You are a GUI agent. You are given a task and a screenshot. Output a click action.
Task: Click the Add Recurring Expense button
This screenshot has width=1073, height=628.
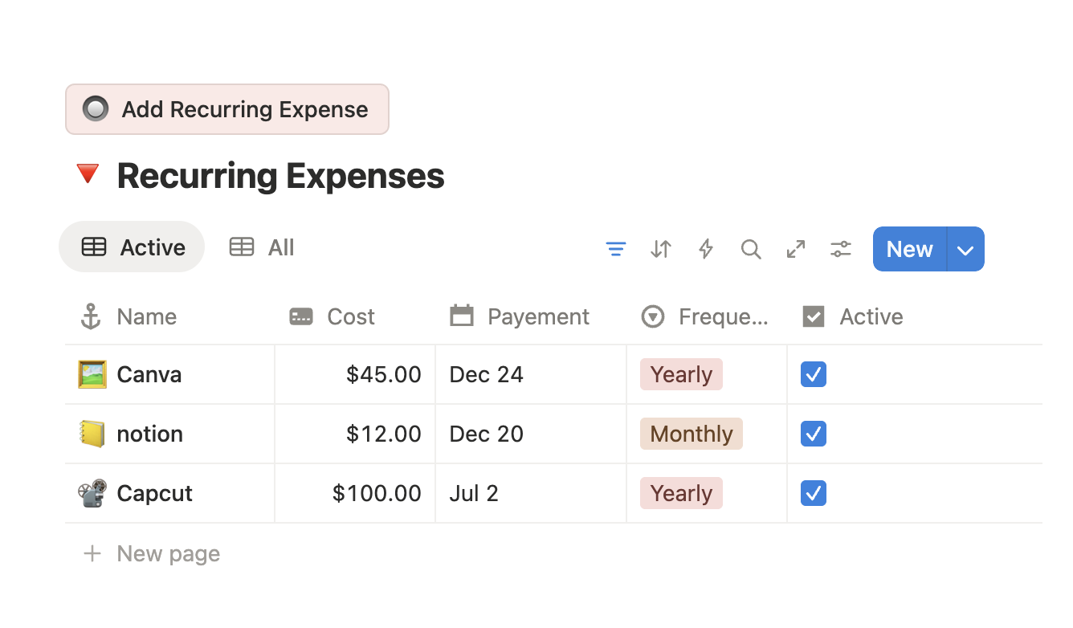coord(227,108)
